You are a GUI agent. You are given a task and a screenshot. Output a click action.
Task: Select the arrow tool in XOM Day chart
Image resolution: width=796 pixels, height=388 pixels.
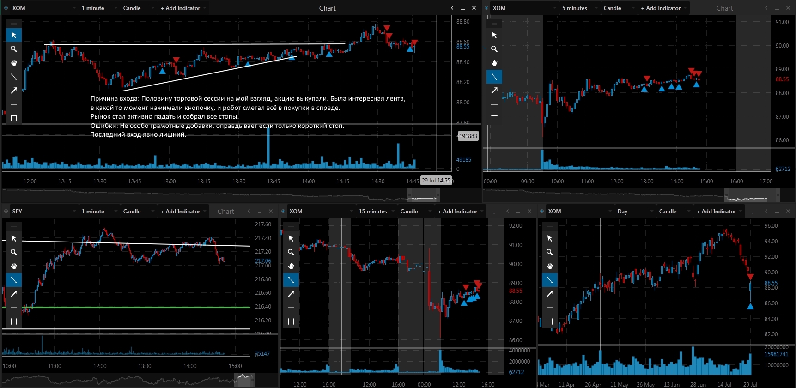point(550,294)
